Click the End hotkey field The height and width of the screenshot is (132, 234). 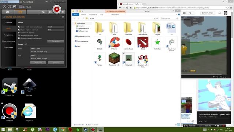click(56, 30)
